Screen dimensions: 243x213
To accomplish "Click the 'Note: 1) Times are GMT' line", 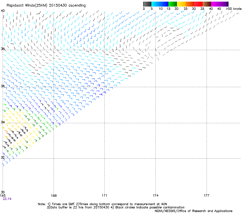I will coord(102,204).
